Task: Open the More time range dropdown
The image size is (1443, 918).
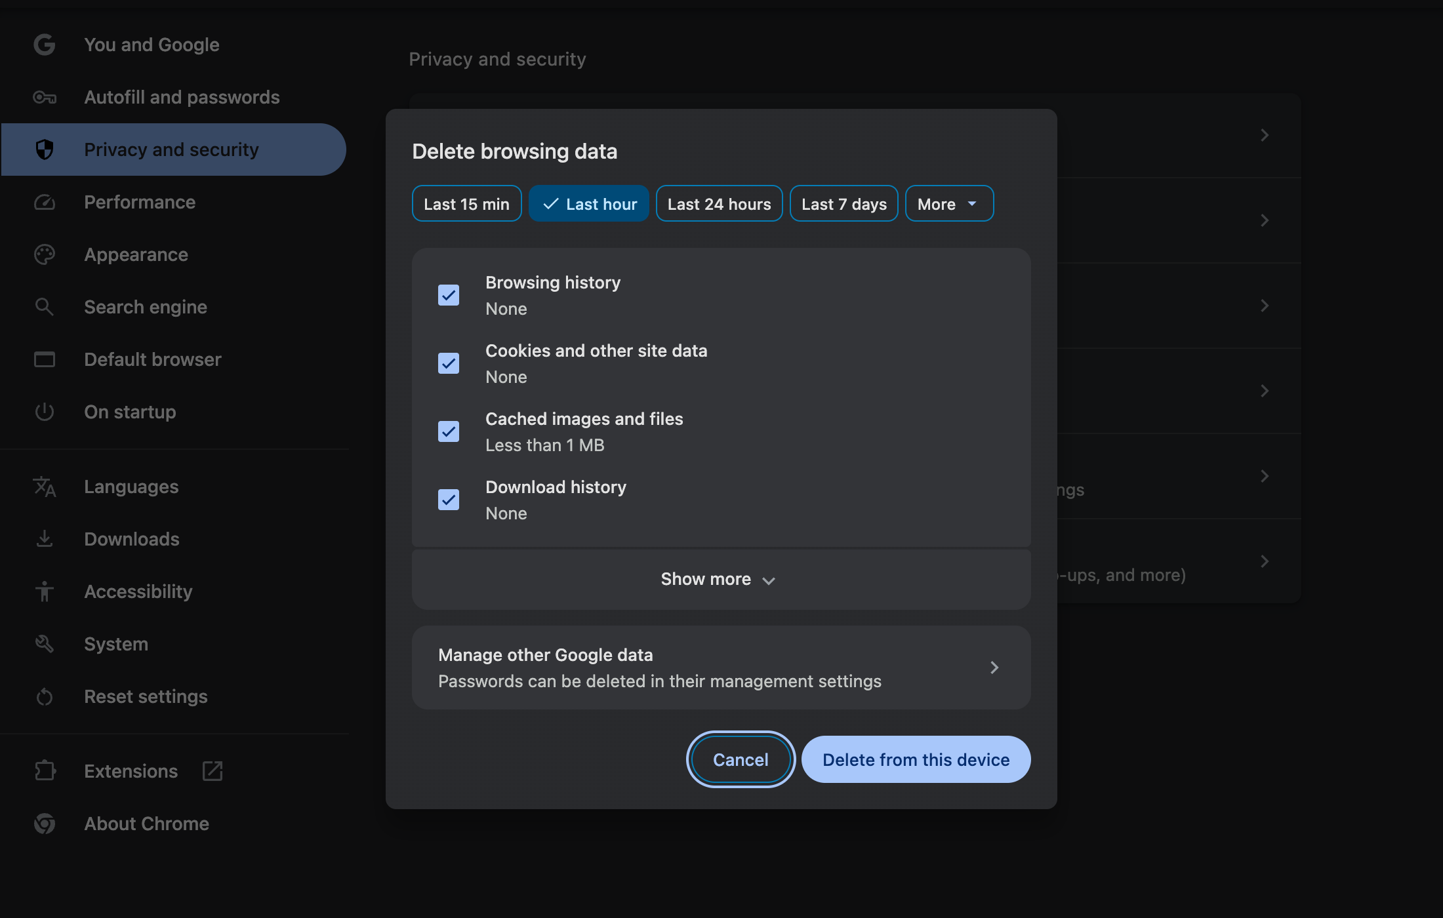Action: pos(949,204)
